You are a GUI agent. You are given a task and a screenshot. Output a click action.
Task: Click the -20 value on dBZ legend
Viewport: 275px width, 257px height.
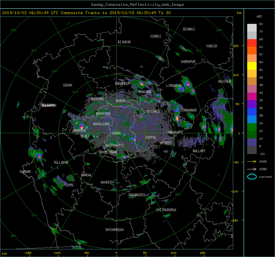262,154
